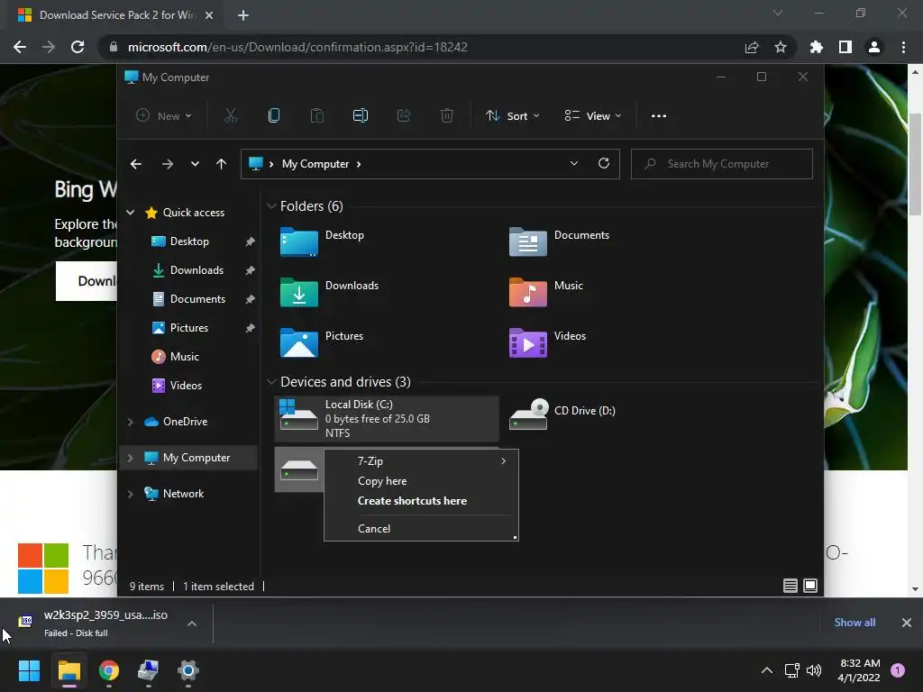Open File Explorer from taskbar
Screen dimensions: 923x692
tap(69, 670)
